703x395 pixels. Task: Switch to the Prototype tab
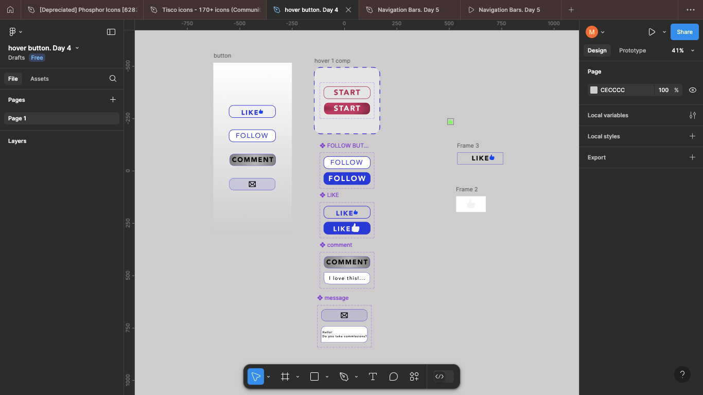[x=632, y=50]
